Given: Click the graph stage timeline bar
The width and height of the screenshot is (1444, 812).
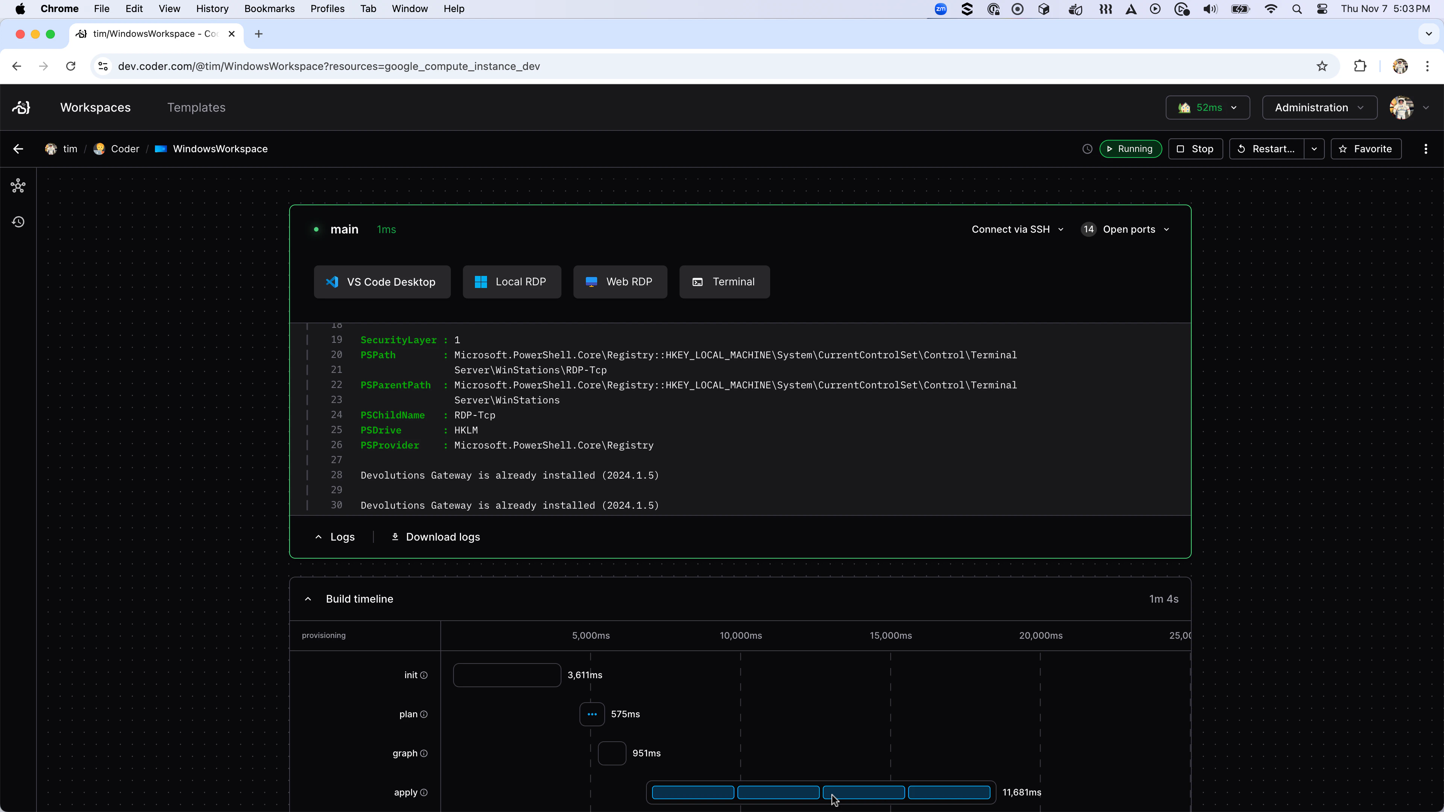Looking at the screenshot, I should click(x=611, y=754).
